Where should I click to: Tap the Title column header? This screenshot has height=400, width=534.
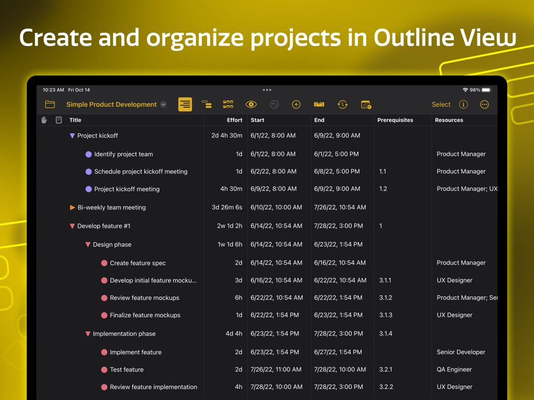click(x=75, y=120)
